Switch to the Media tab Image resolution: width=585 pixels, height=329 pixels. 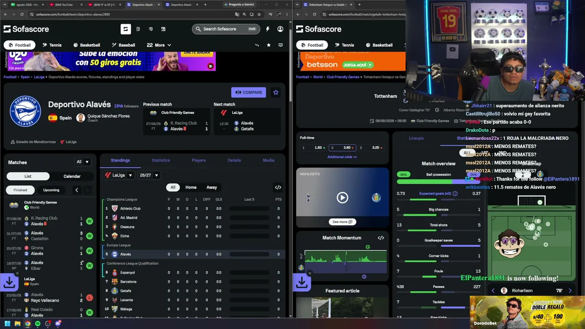269,160
